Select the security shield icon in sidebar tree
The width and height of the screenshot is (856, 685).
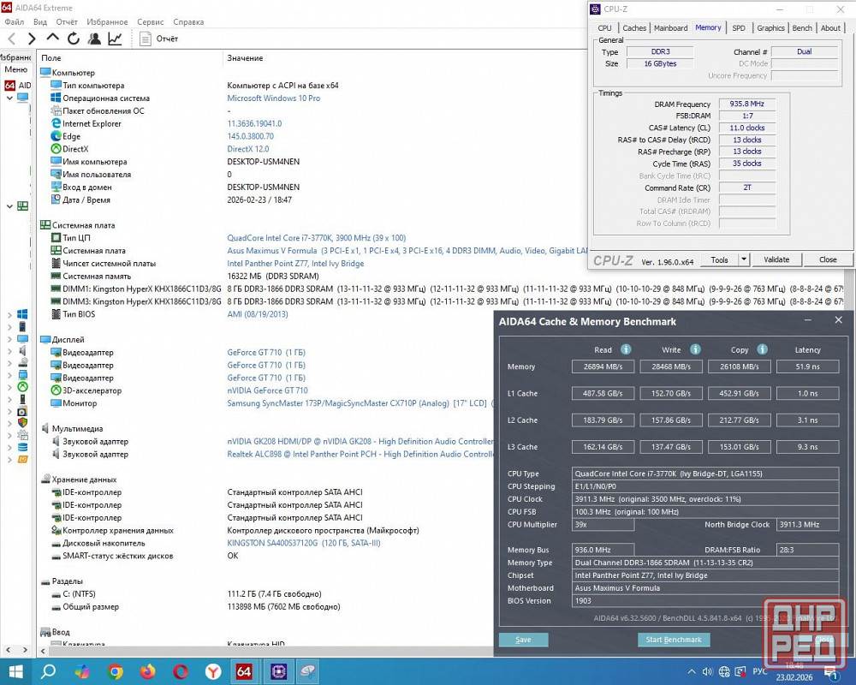22,422
